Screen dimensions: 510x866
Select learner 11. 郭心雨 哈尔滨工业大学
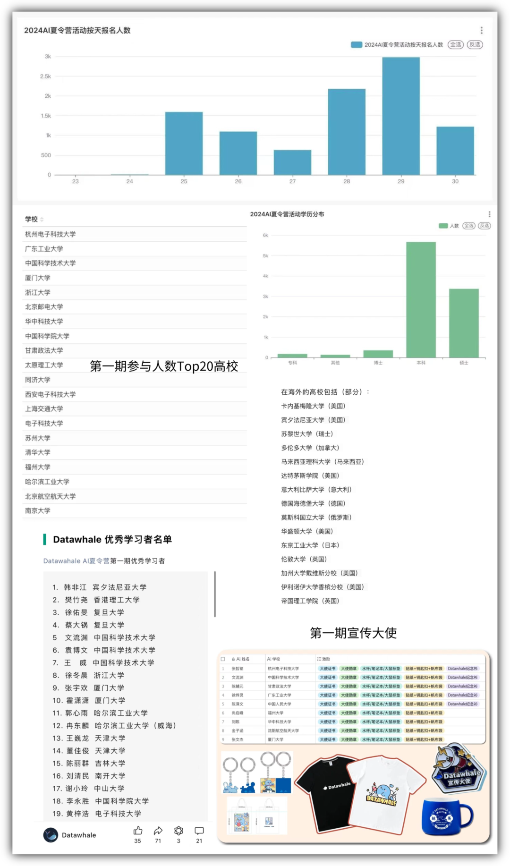(x=100, y=713)
